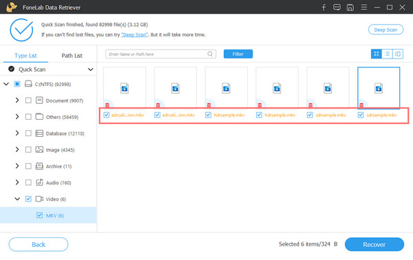
Task: Select the highlighted sdrsample.mkv thumbnail
Action: pos(379,87)
